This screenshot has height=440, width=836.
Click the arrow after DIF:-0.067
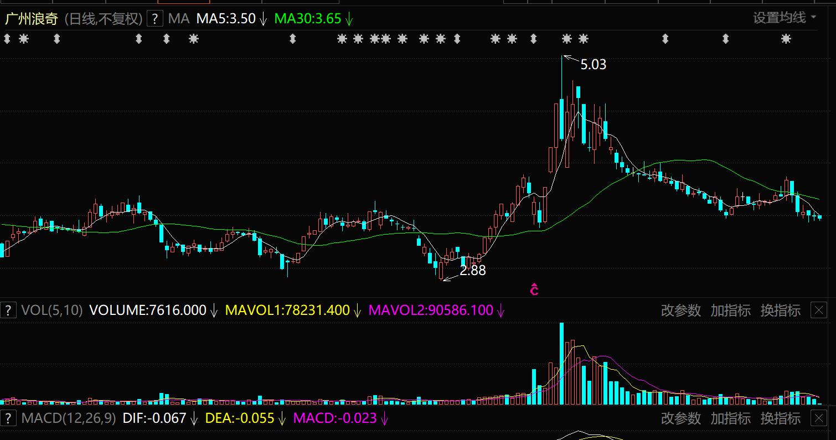194,418
